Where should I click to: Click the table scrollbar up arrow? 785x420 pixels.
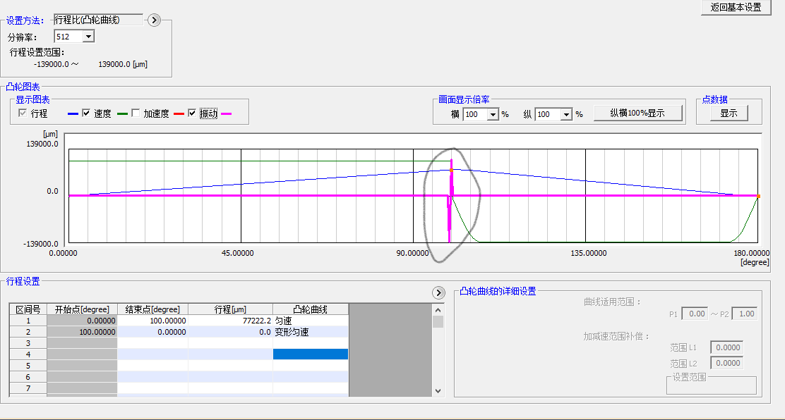438,309
